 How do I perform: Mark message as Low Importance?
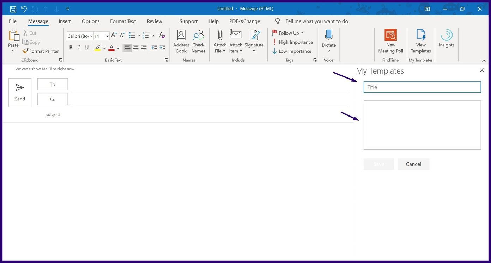(292, 51)
